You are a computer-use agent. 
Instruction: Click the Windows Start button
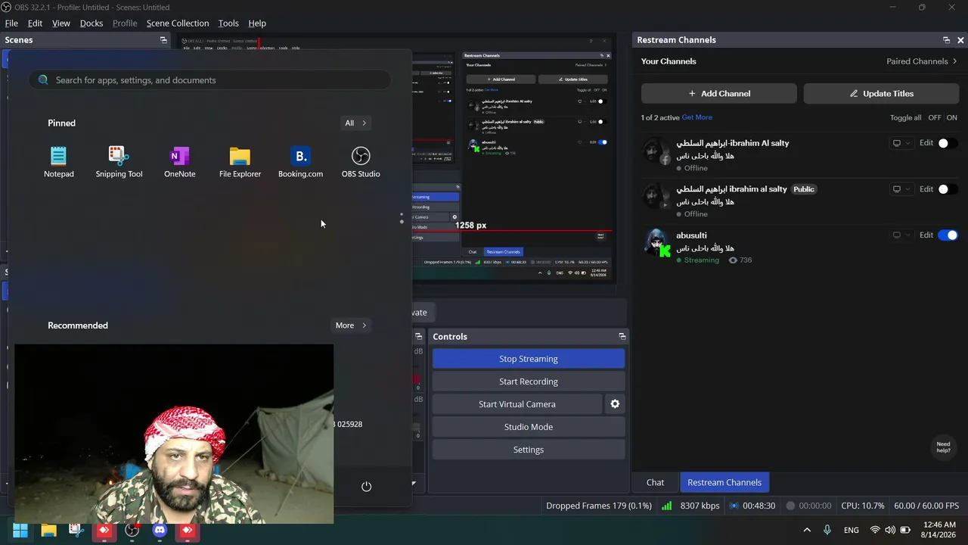20,531
